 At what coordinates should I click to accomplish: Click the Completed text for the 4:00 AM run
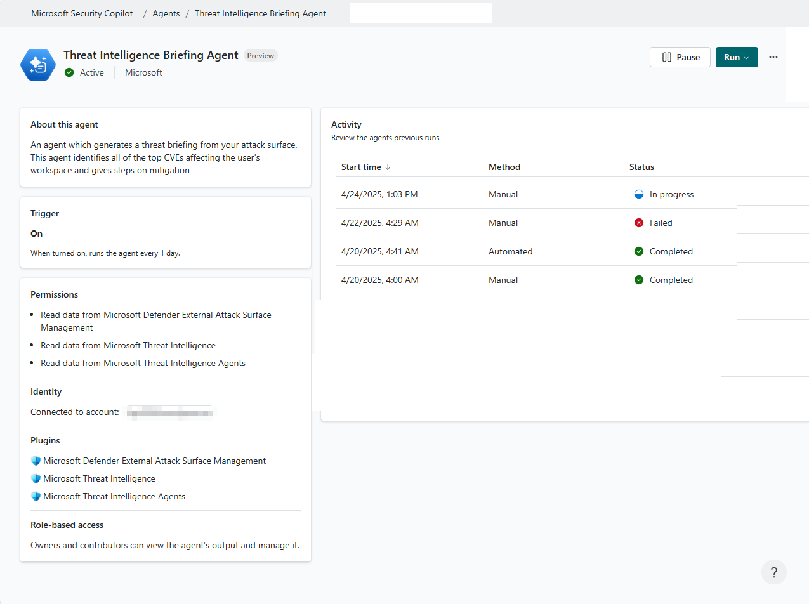tap(671, 280)
